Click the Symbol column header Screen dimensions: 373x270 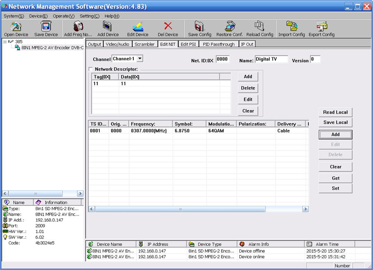(x=189, y=124)
